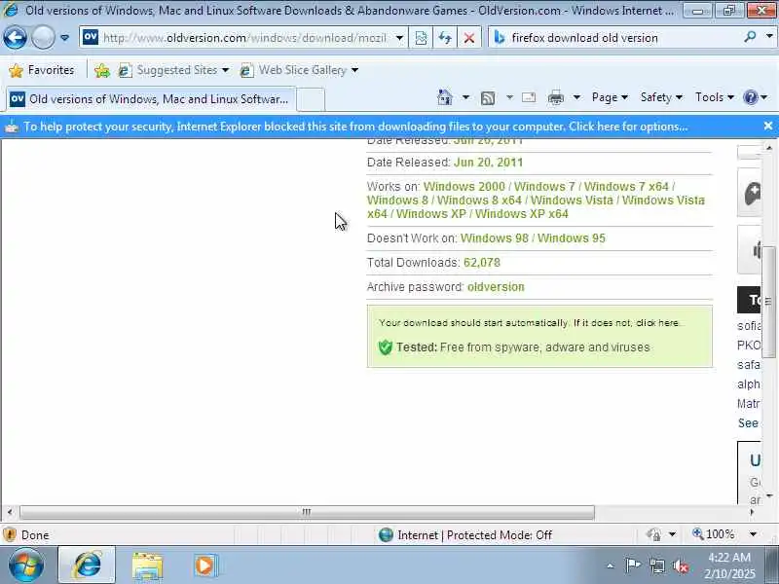Print the page with the printer icon
779x584 pixels.
coord(555,98)
